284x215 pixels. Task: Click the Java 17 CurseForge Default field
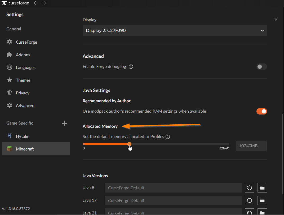coord(173,200)
